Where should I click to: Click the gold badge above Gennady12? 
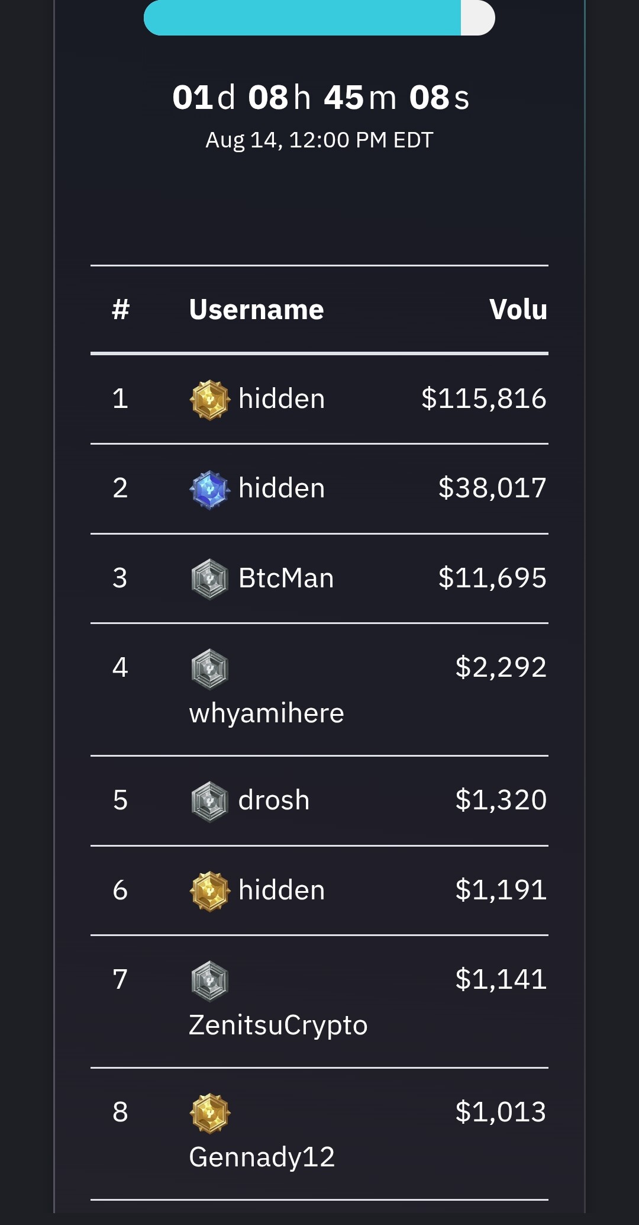[x=209, y=1113]
